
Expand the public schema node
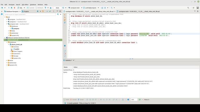(12, 49)
